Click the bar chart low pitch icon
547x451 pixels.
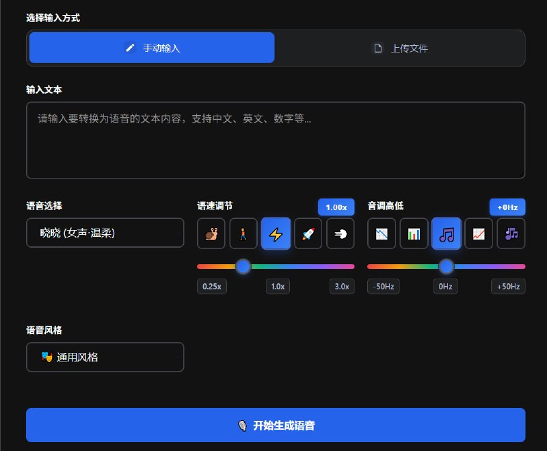pyautogui.click(x=414, y=233)
